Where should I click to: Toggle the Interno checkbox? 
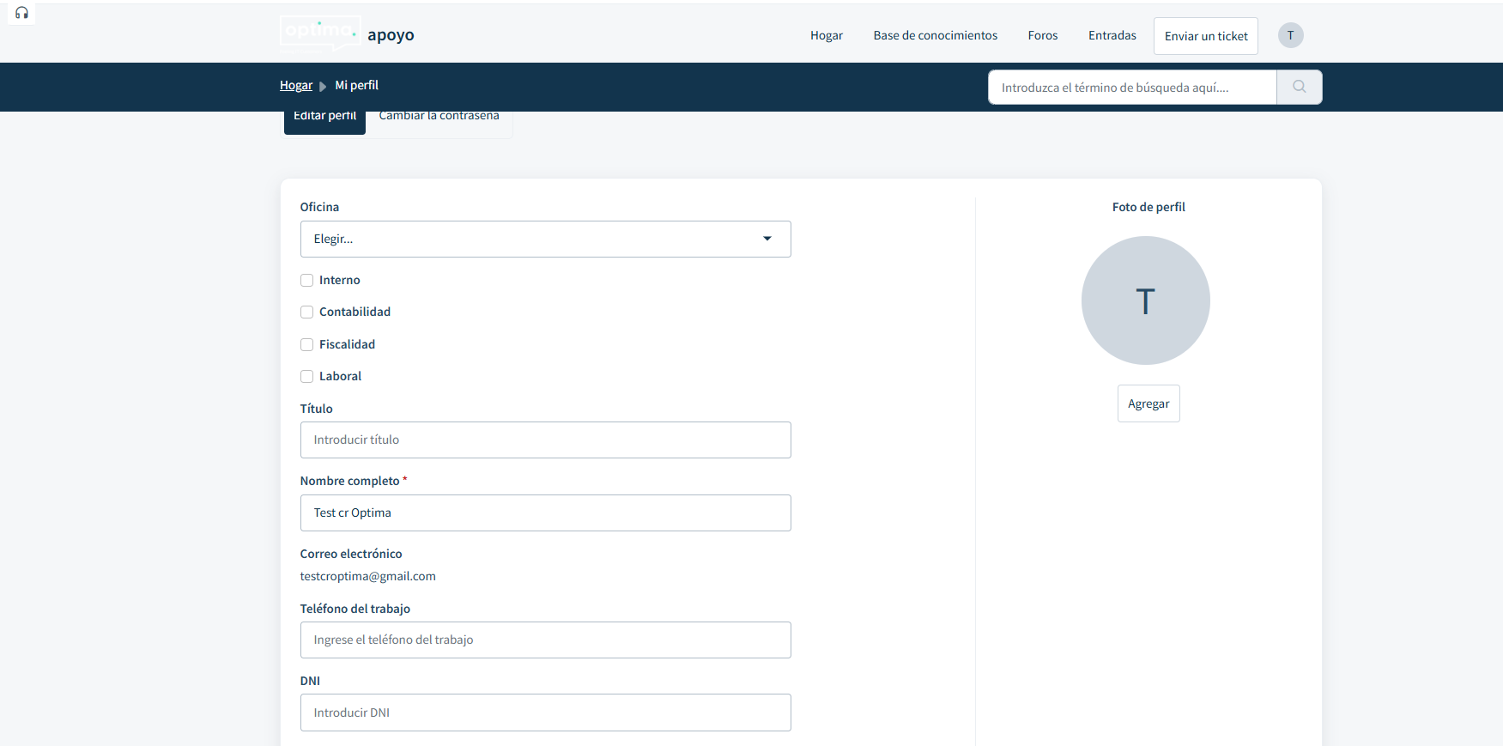306,281
